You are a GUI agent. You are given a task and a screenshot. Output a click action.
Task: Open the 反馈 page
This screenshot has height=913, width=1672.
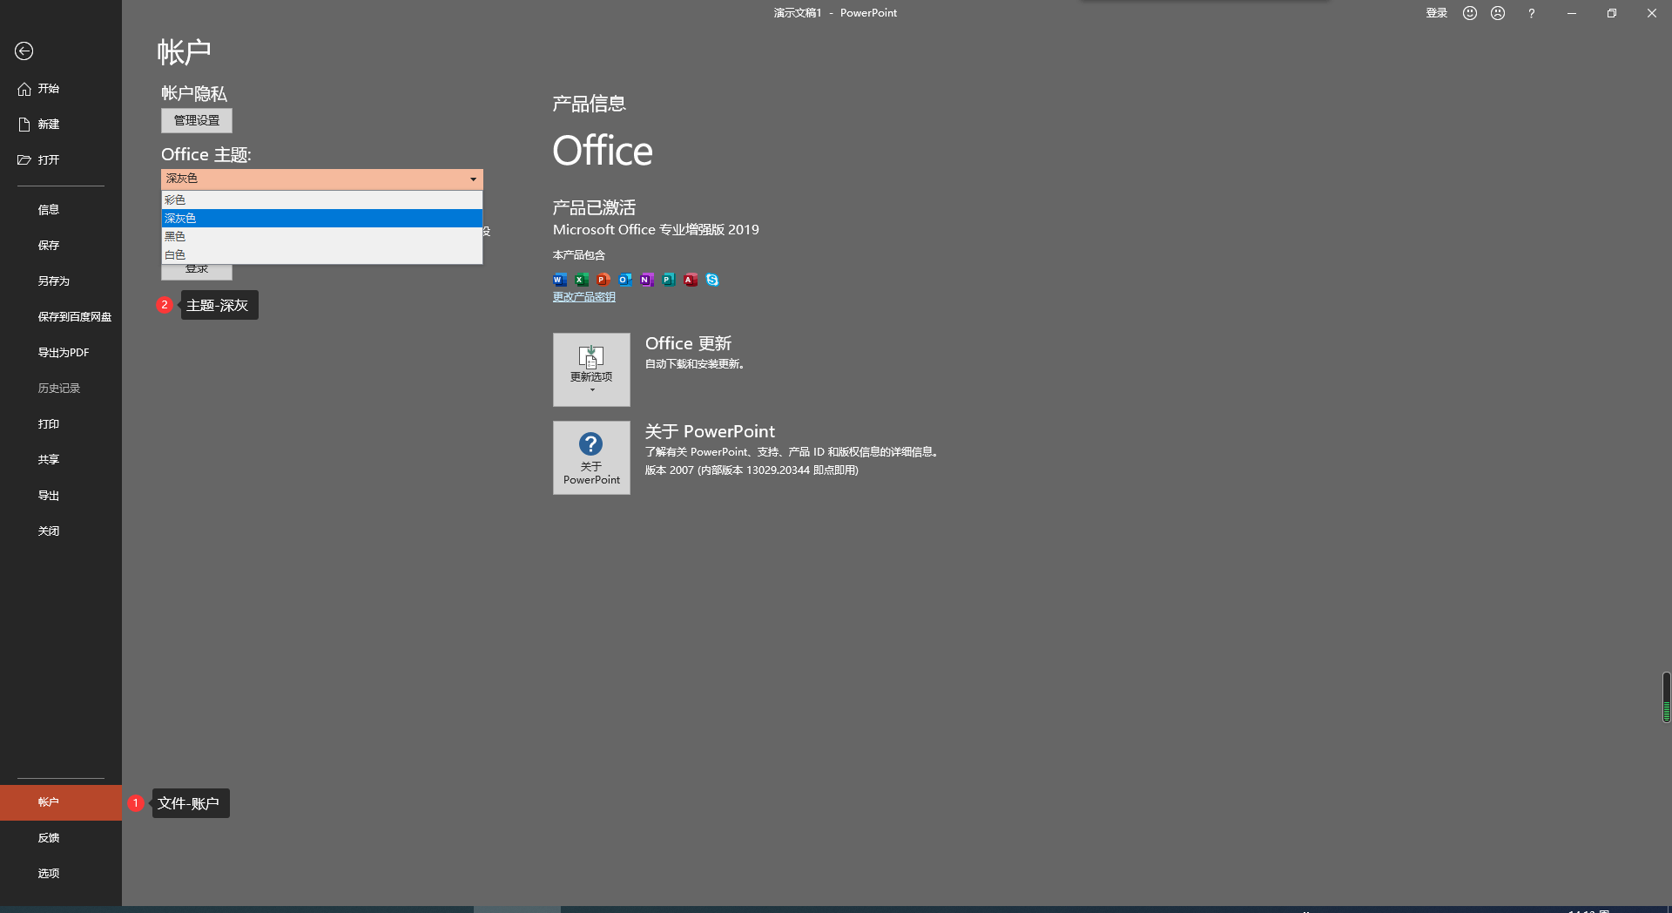click(x=49, y=838)
